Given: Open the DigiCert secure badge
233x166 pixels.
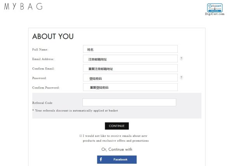Looking at the screenshot, I should [215, 8].
